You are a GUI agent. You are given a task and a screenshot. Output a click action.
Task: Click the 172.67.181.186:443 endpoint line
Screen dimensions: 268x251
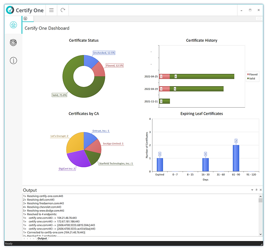tap(51, 222)
